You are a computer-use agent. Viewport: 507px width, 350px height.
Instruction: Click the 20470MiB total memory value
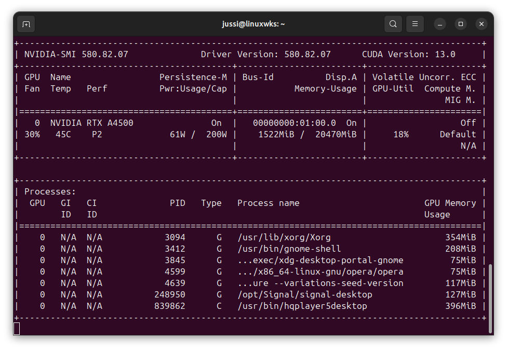tap(336, 134)
